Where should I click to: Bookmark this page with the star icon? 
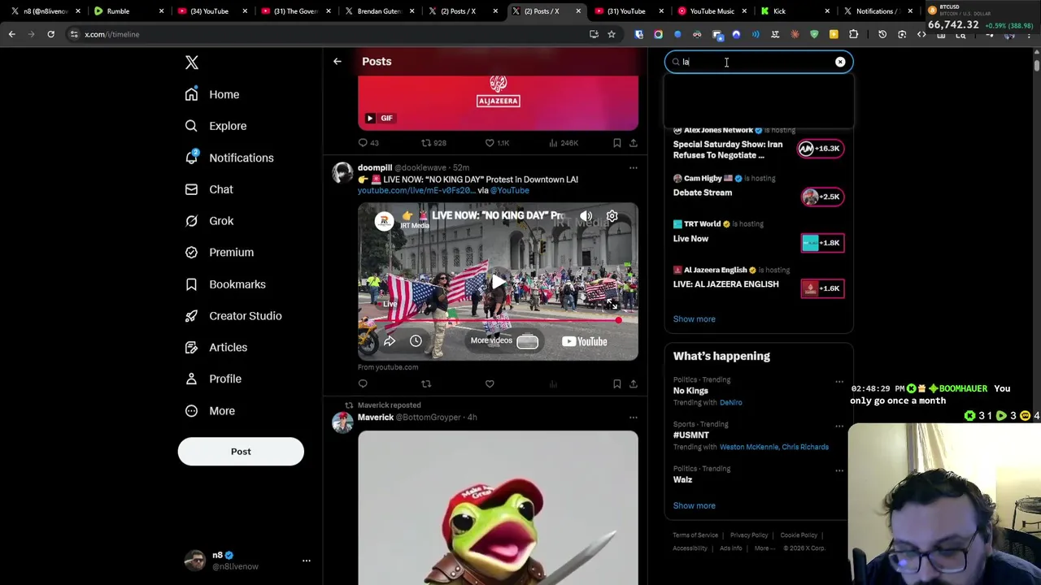[x=612, y=34]
